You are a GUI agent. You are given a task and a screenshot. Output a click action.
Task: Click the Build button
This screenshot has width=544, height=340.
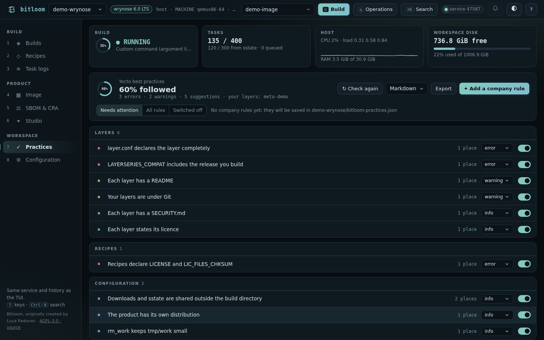pos(334,9)
